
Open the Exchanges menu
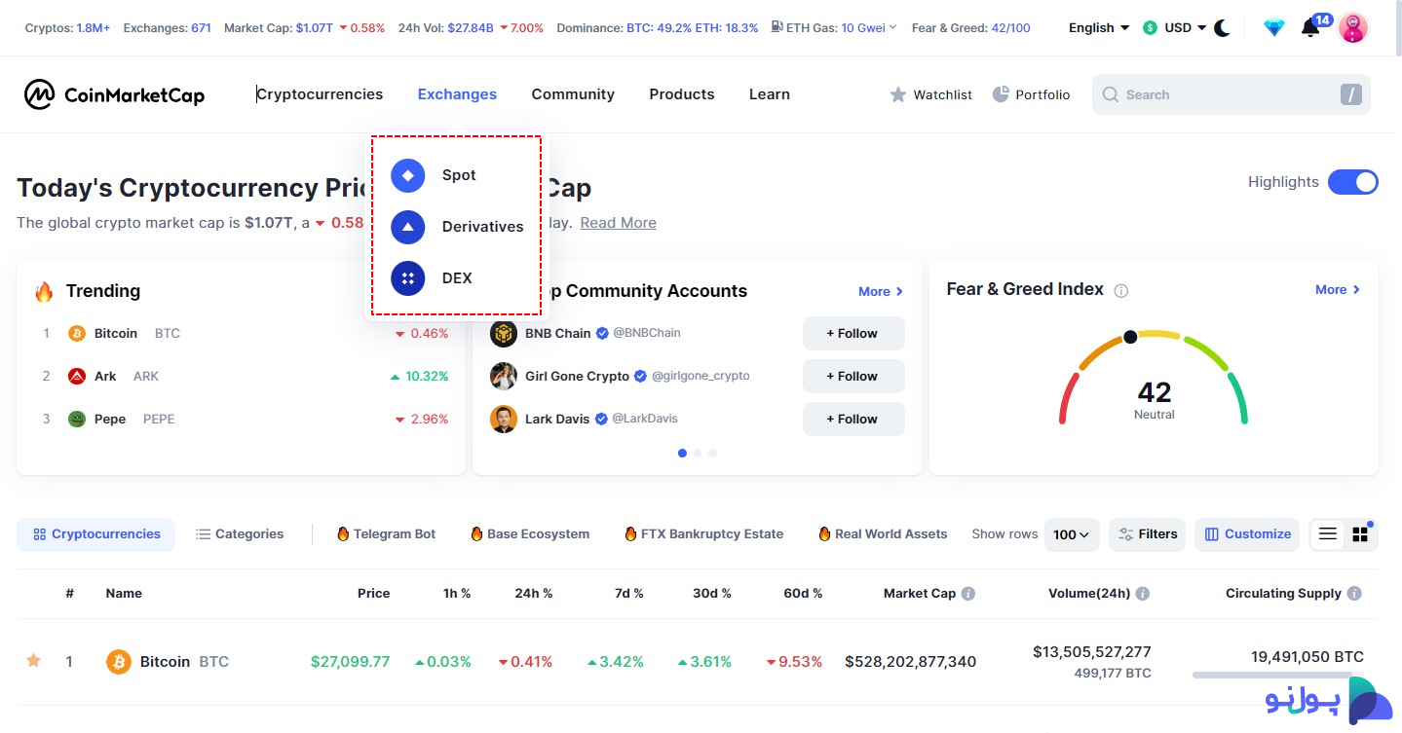(x=457, y=94)
